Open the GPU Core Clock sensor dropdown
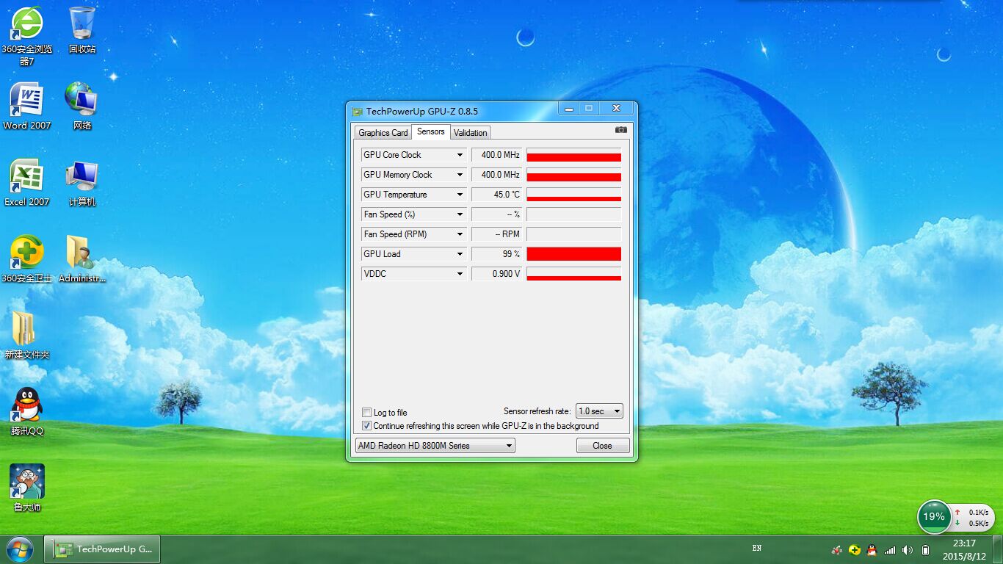This screenshot has width=1003, height=564. click(x=460, y=155)
